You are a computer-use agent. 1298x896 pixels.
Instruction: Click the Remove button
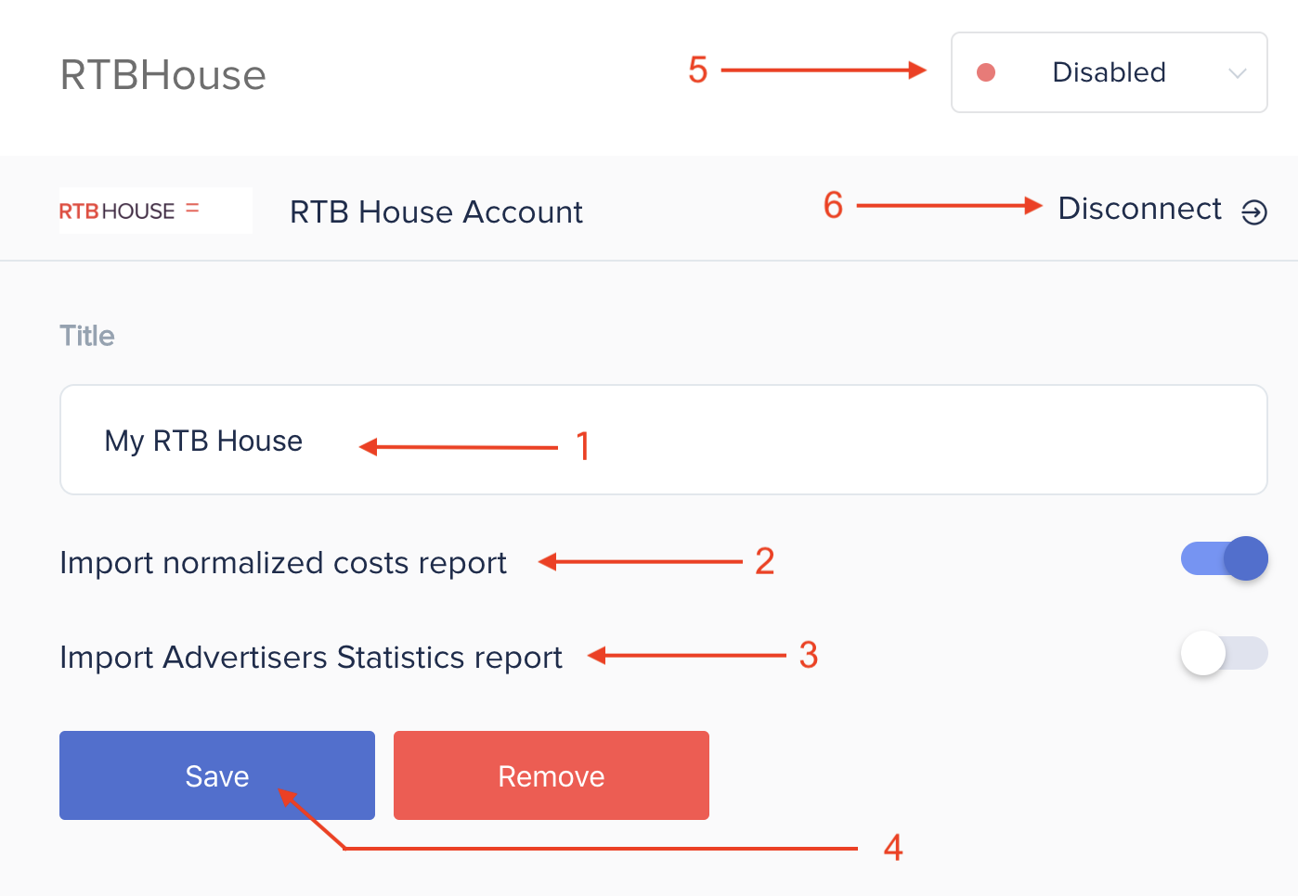552,775
